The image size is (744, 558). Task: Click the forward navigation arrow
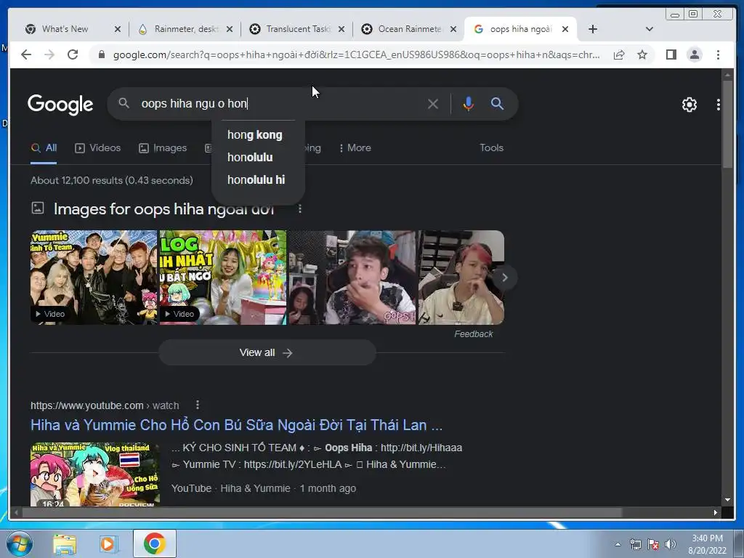pos(49,54)
